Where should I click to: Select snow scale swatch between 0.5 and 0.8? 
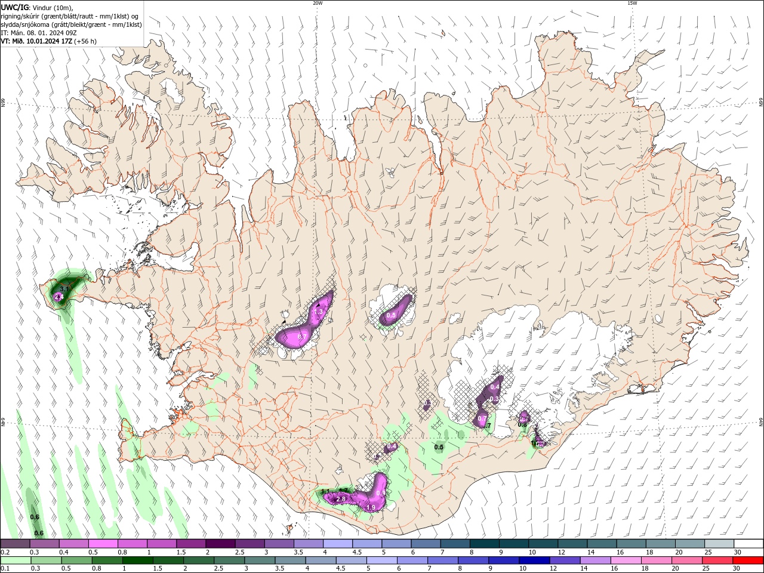click(103, 543)
